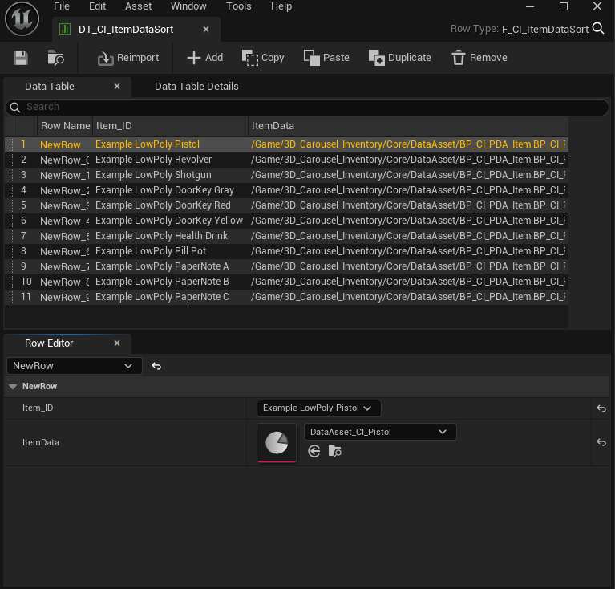Reset Item_ID to its default value
Screen dimensions: 615x589
[601, 408]
